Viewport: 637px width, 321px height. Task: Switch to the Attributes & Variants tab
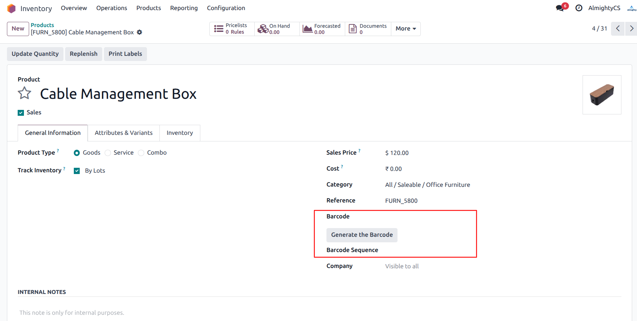123,133
